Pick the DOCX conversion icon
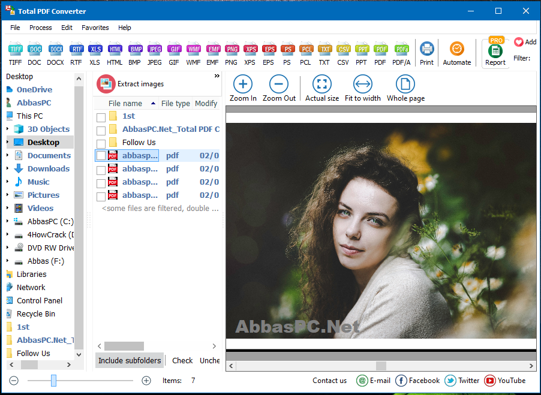This screenshot has width=541, height=395. [x=56, y=54]
